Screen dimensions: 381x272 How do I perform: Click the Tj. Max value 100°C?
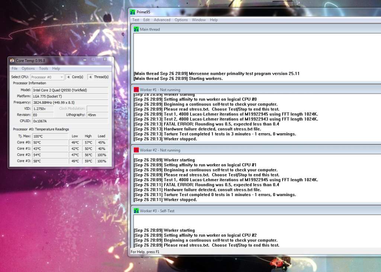click(x=50, y=136)
